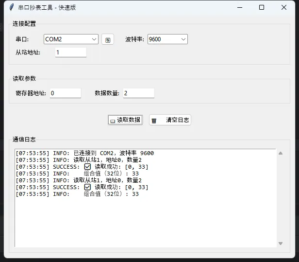Close the 串口抄表工具 window
The height and width of the screenshot is (262, 299).
pos(284,7)
